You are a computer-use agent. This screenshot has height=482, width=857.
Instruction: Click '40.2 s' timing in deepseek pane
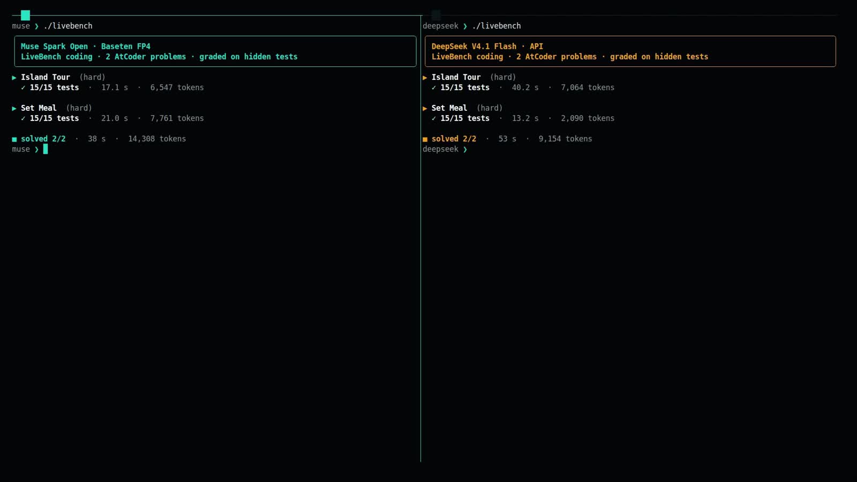click(525, 87)
